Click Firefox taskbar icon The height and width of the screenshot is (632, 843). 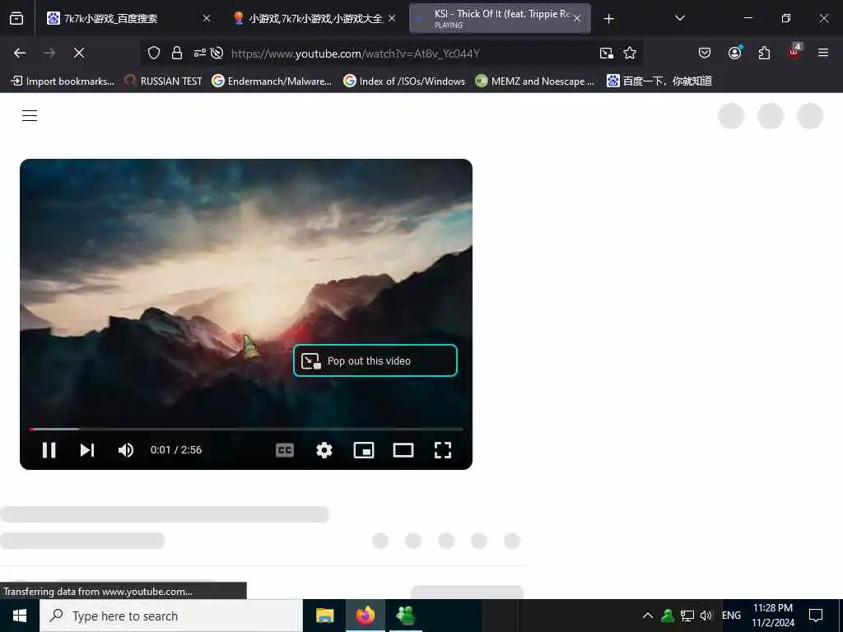click(365, 616)
